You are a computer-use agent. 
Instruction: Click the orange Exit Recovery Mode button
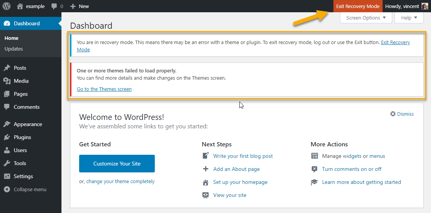(358, 6)
